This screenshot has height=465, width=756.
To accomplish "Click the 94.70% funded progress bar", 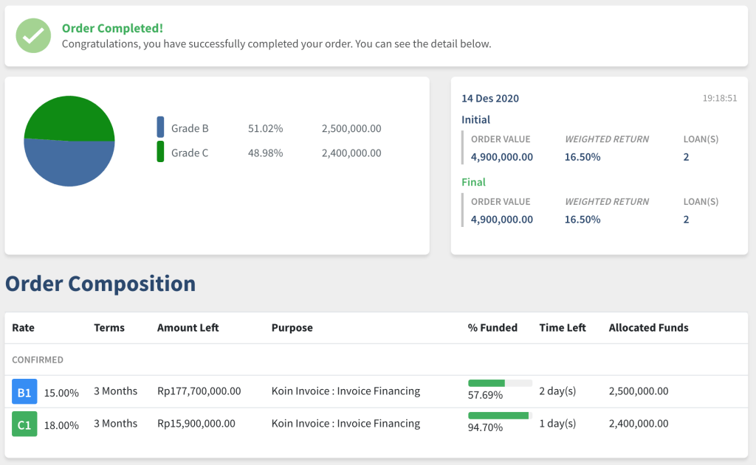I will 500,416.
